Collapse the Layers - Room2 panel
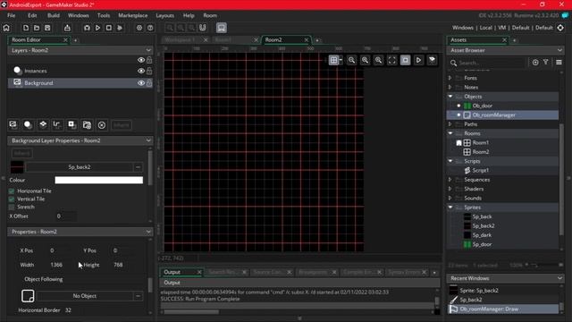Screen dimensions: 572x322 click(x=148, y=50)
